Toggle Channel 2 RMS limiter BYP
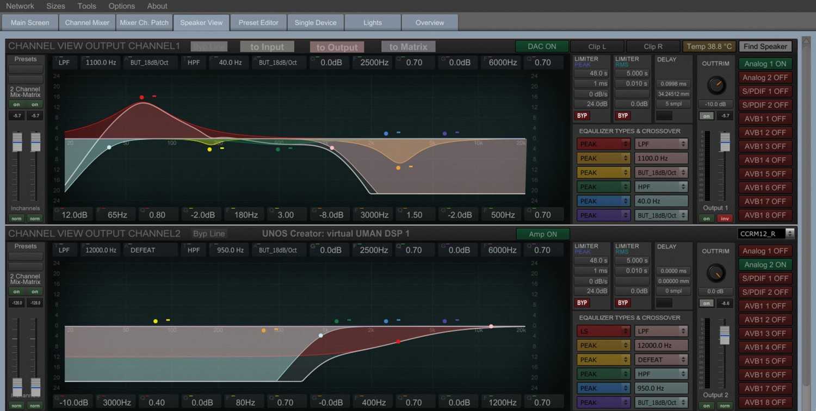 pos(623,303)
